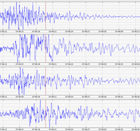
Task: Select 07:46:21 label under the third trace
Action: point(52,97)
